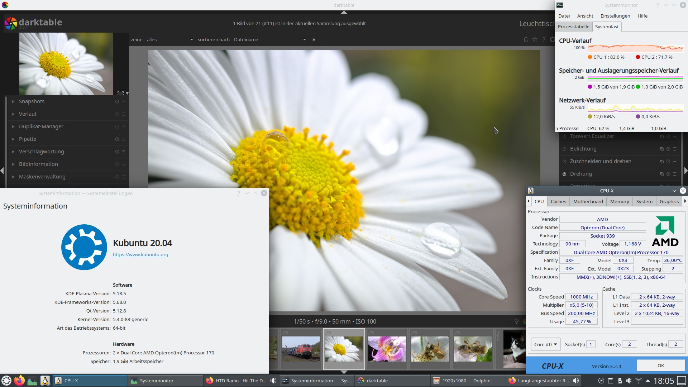Reset the Verschlagwortung panel
The image size is (688, 387).
117,152
